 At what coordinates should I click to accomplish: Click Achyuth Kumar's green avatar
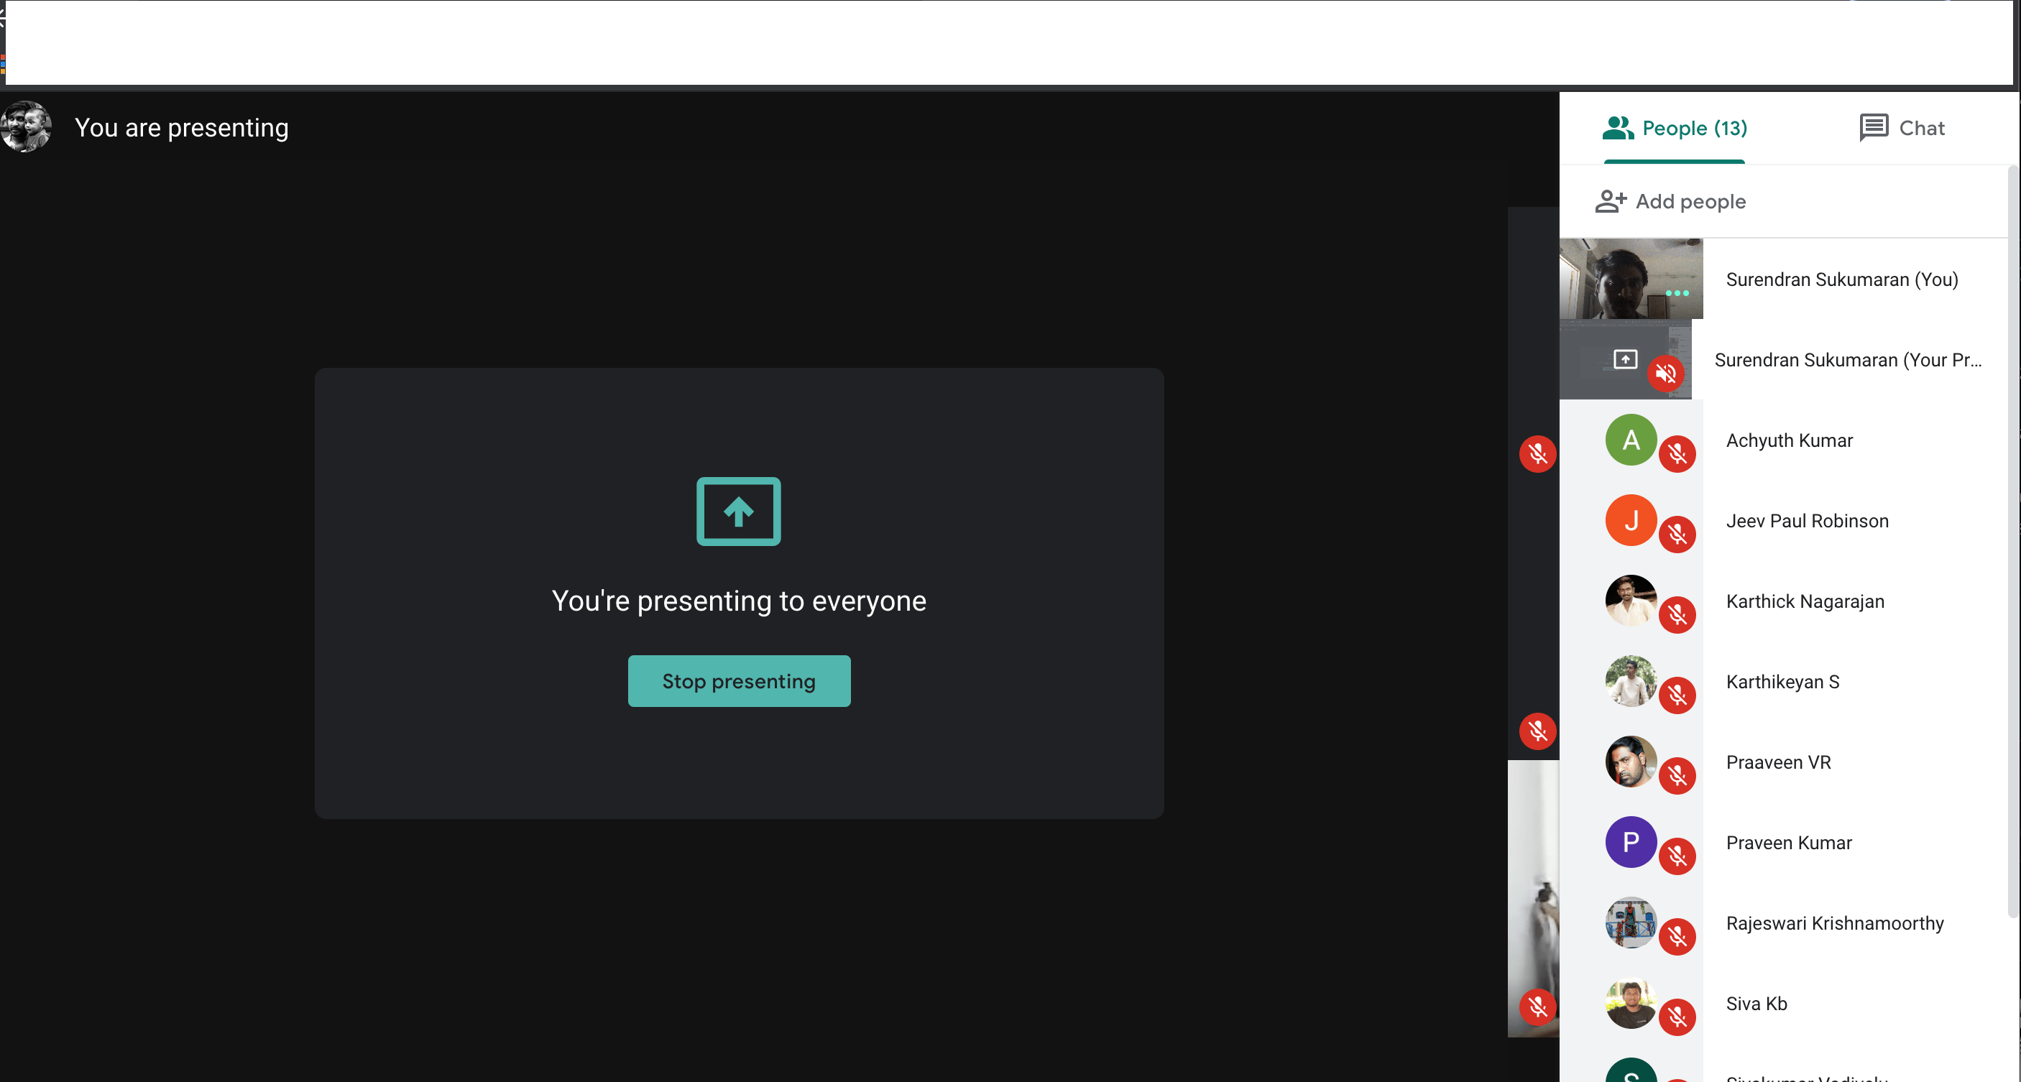click(x=1630, y=440)
